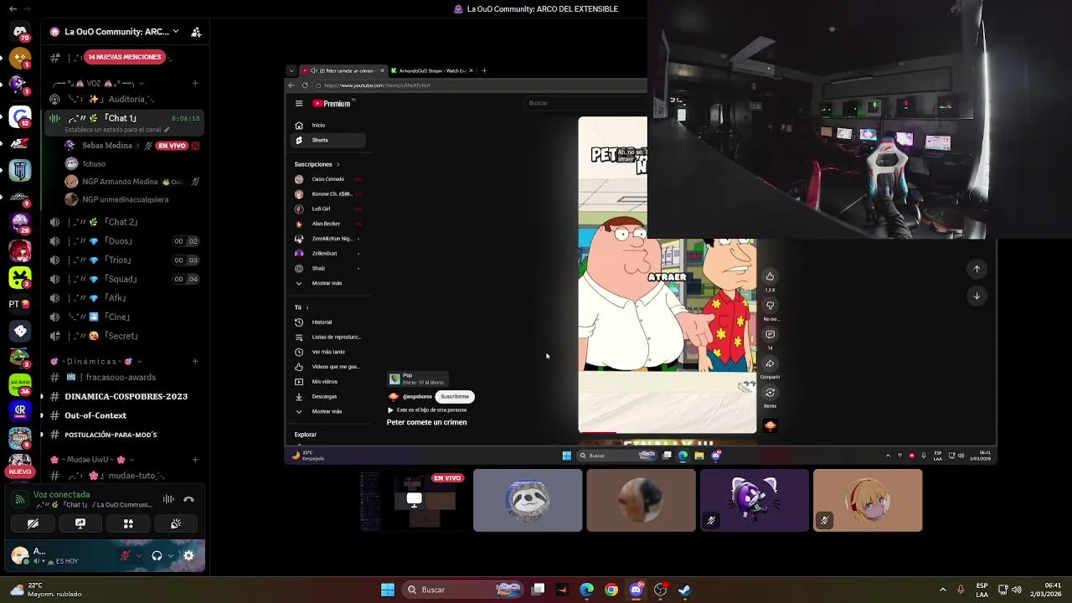Join the Auditoria stage channel
Image resolution: width=1072 pixels, height=603 pixels.
126,99
